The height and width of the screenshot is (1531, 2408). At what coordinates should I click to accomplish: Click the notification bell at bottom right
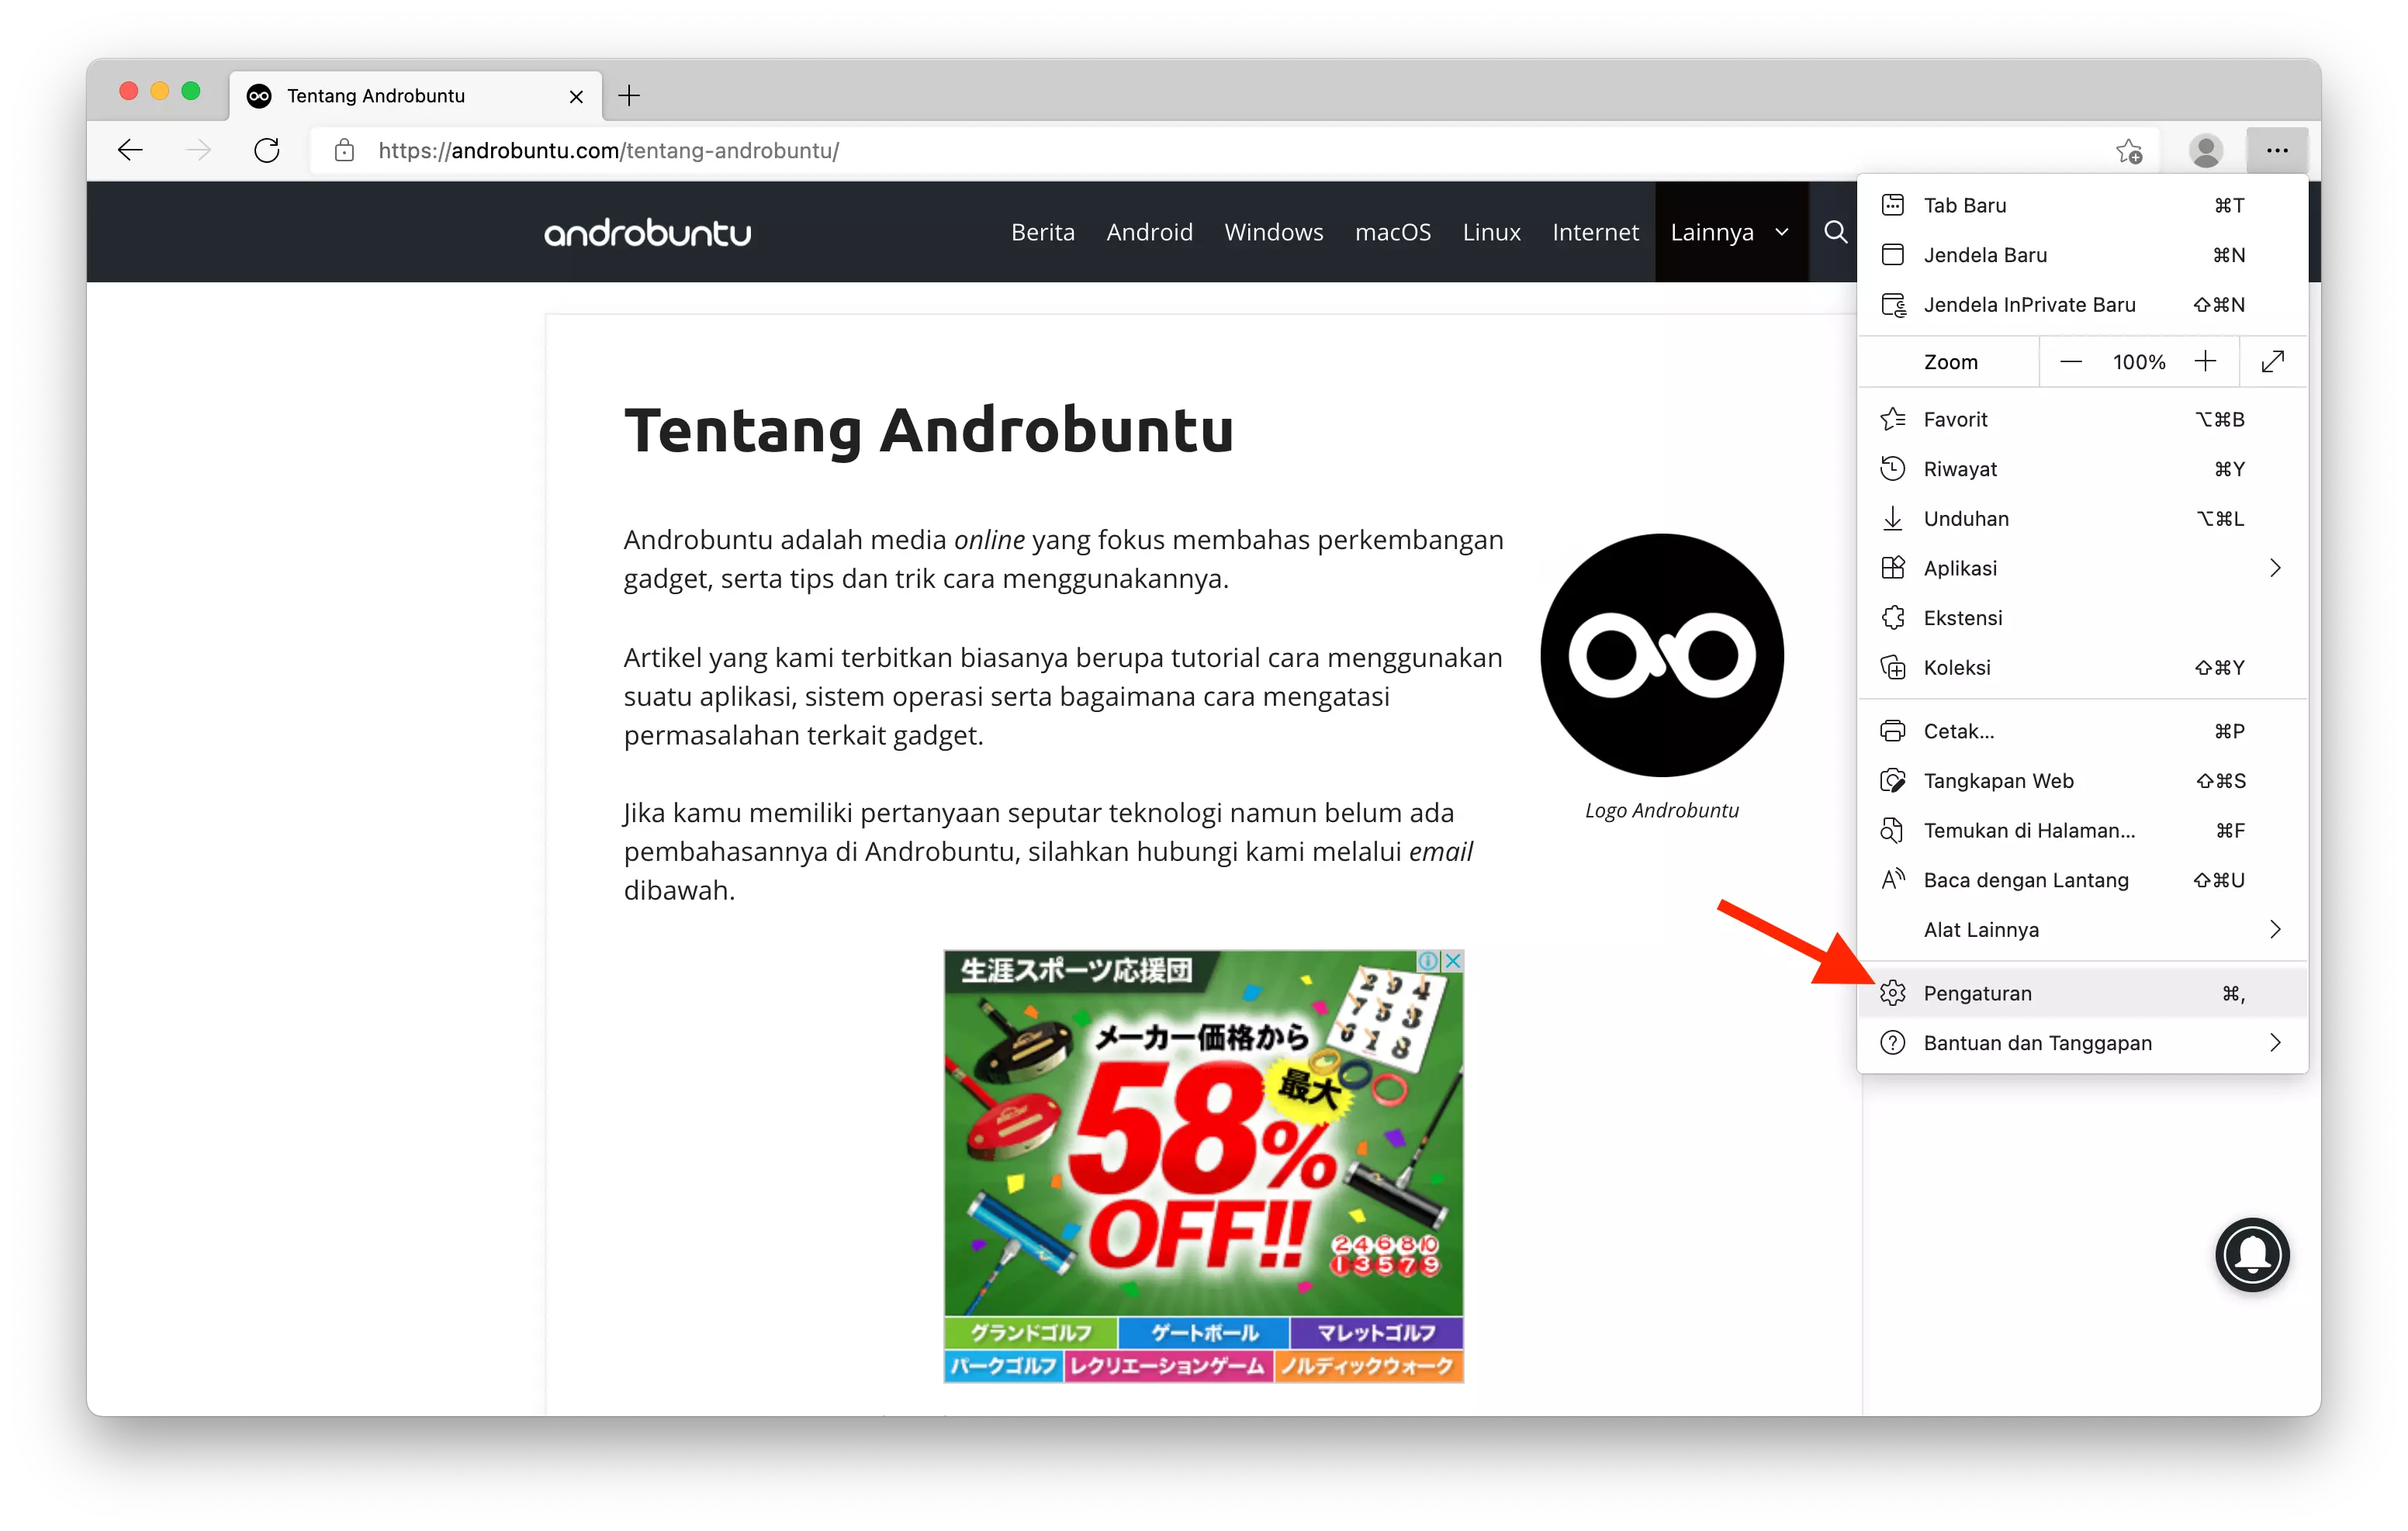click(2252, 1255)
